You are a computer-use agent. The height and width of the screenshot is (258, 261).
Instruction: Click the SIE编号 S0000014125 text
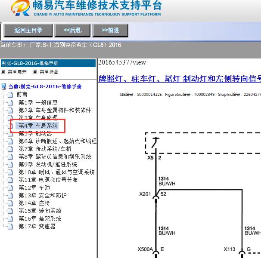tap(141, 95)
